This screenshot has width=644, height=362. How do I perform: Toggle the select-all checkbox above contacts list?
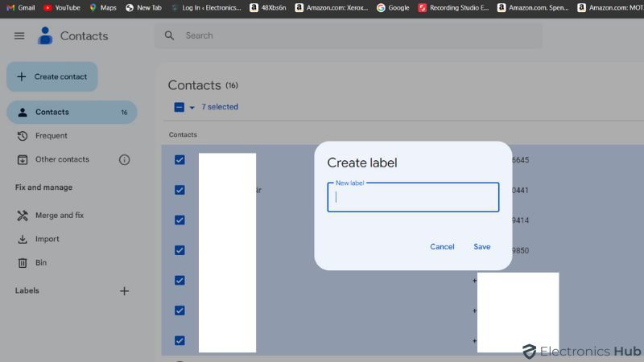point(179,107)
